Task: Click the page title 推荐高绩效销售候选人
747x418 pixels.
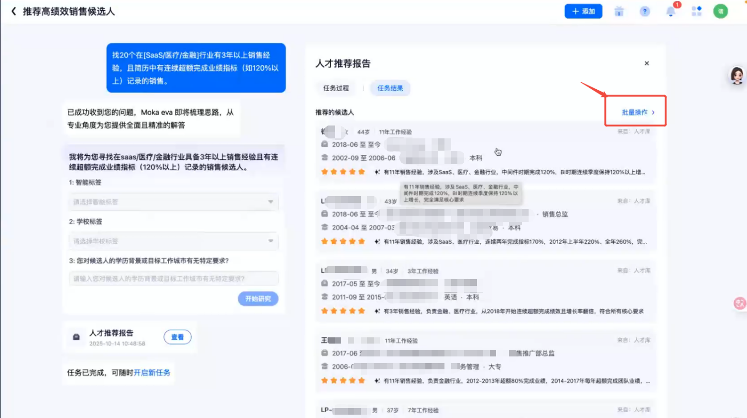Action: [x=69, y=11]
